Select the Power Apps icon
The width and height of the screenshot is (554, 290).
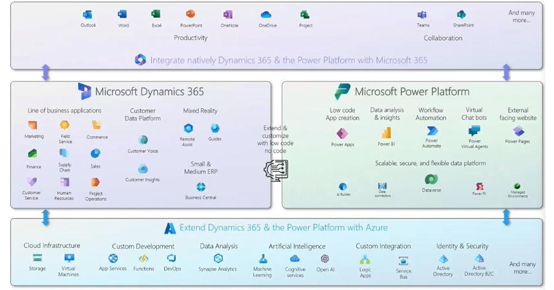(x=342, y=133)
